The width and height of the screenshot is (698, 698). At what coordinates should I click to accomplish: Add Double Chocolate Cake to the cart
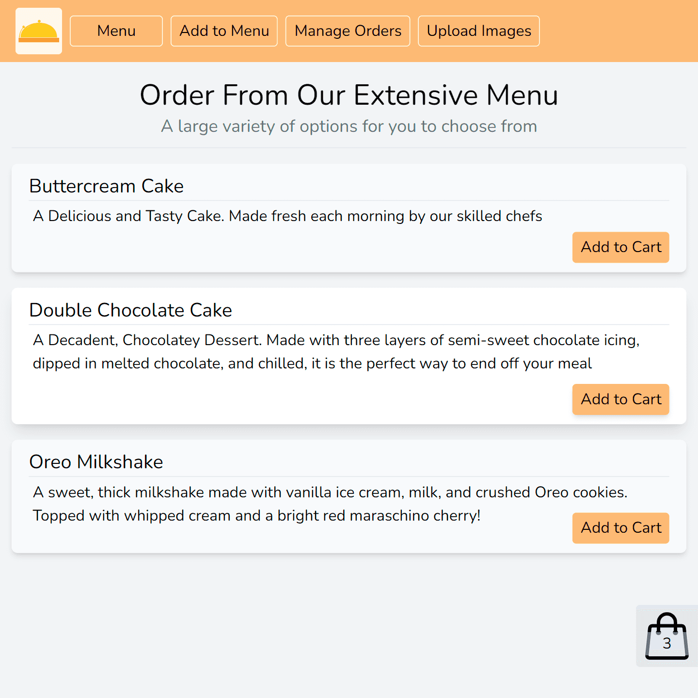621,399
